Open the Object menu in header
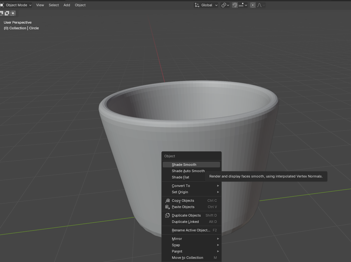 point(80,5)
